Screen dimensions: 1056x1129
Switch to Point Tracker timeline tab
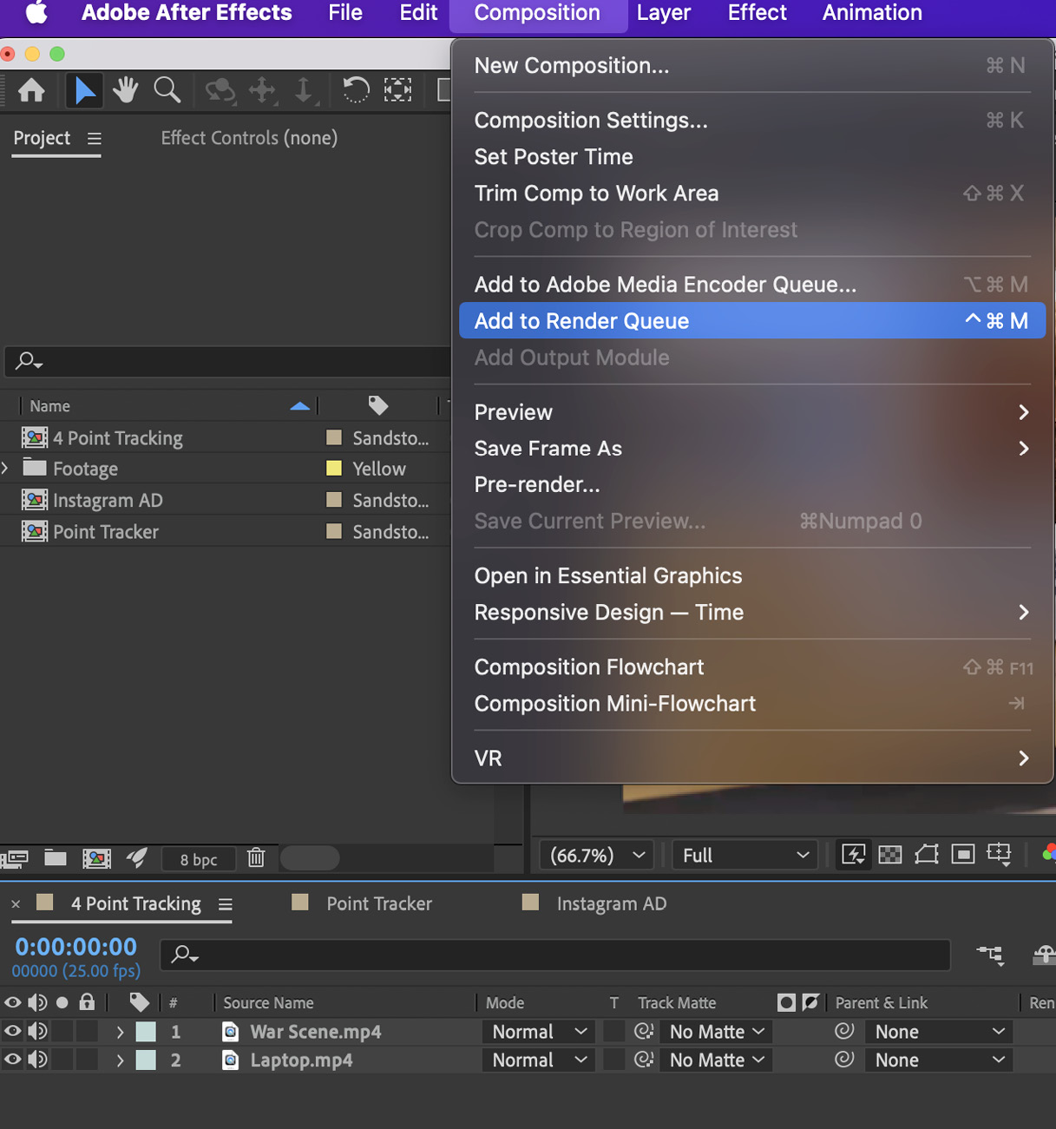pyautogui.click(x=378, y=903)
